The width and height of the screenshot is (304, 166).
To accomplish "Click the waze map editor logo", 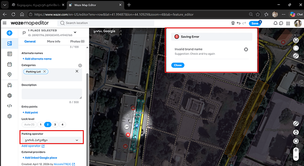I will point(30,23).
